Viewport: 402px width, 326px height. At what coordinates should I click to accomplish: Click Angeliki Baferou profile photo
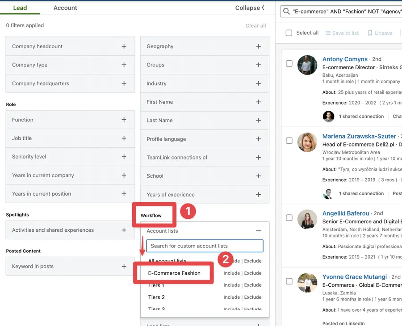pos(307,219)
